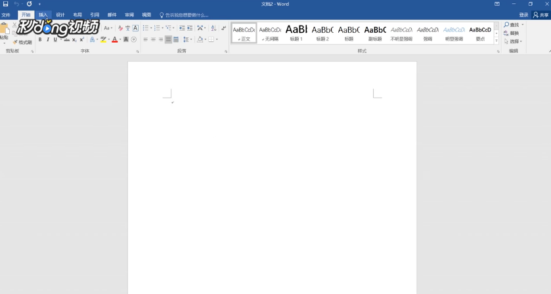
Task: Click the Asian Layout icon
Action: click(200, 28)
